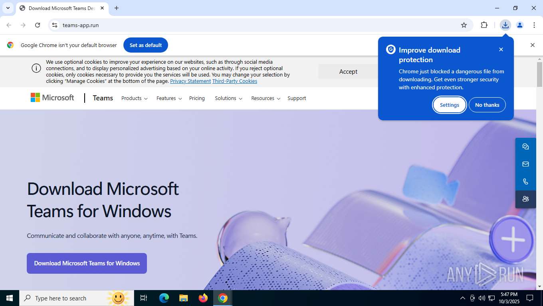Open the Chrome three-dot menu
The height and width of the screenshot is (306, 543).
tap(534, 25)
